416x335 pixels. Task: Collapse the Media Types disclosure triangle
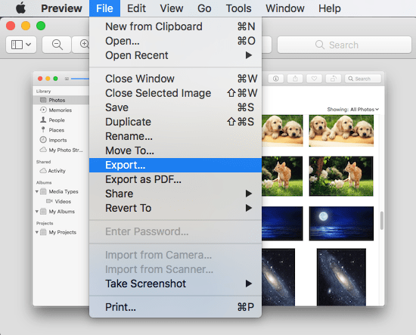click(x=37, y=191)
